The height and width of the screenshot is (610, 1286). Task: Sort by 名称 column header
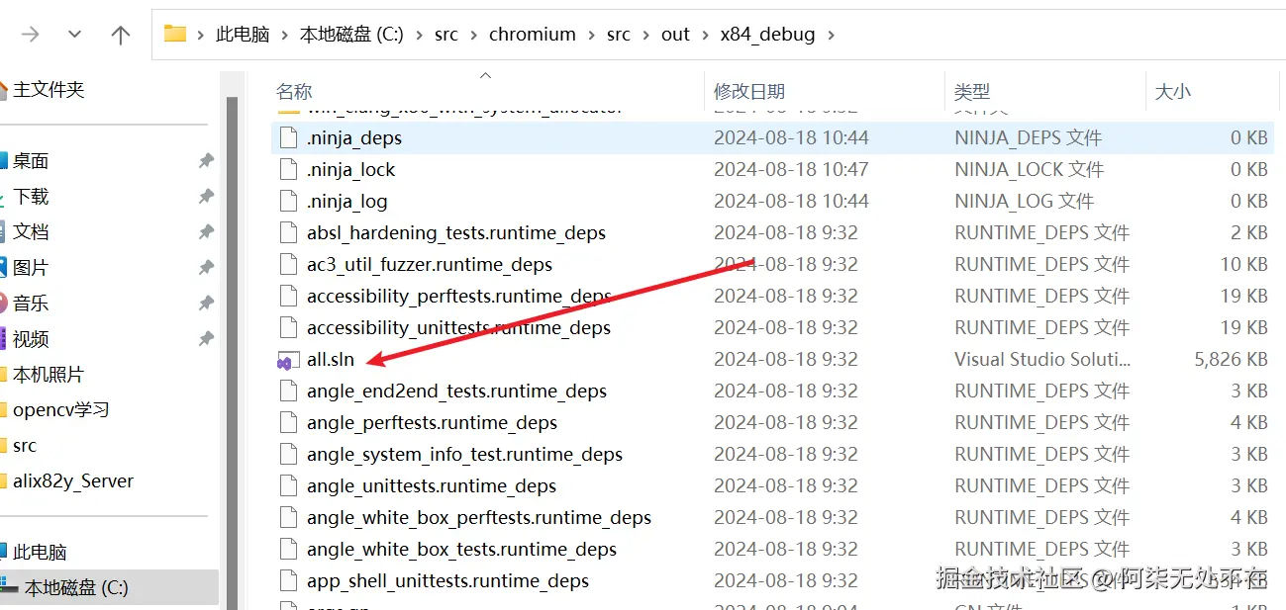[294, 92]
